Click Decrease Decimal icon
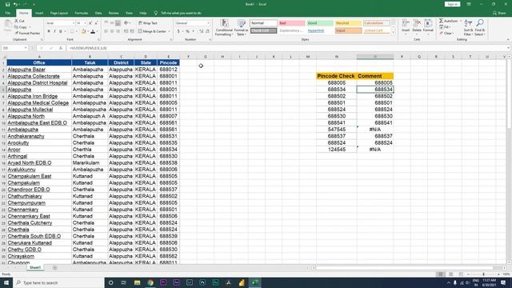The image size is (512, 288). 207,31
